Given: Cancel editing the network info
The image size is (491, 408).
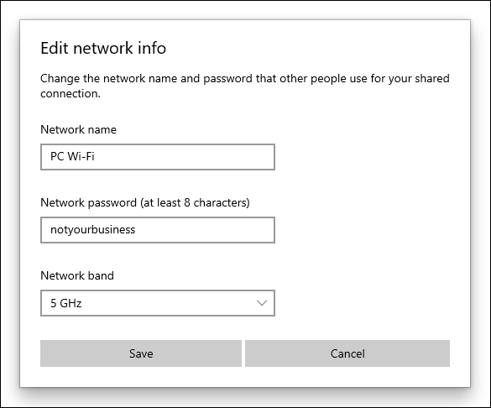Looking at the screenshot, I should [347, 353].
